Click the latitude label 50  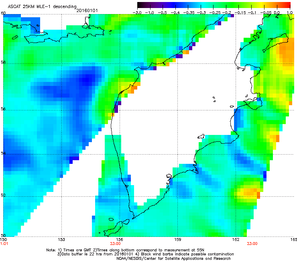click(3, 235)
